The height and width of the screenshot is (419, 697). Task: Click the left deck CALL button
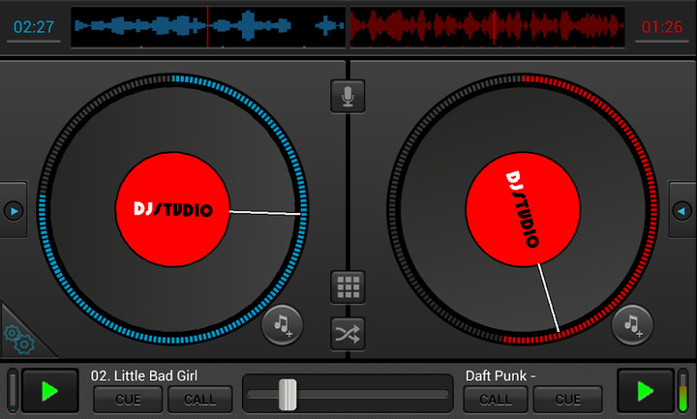click(x=200, y=400)
